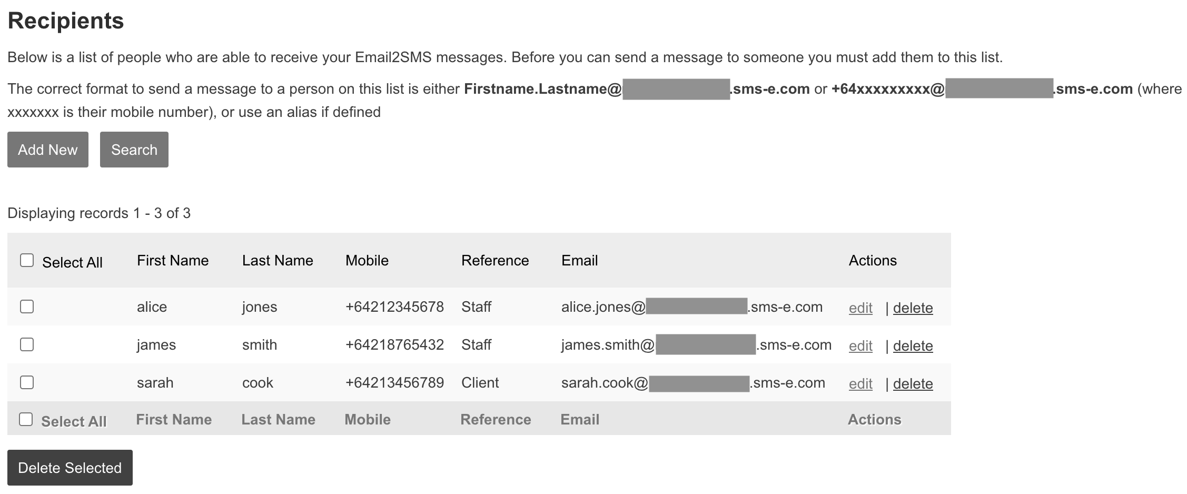
Task: Select the checkbox for james smith
Action: click(x=27, y=344)
